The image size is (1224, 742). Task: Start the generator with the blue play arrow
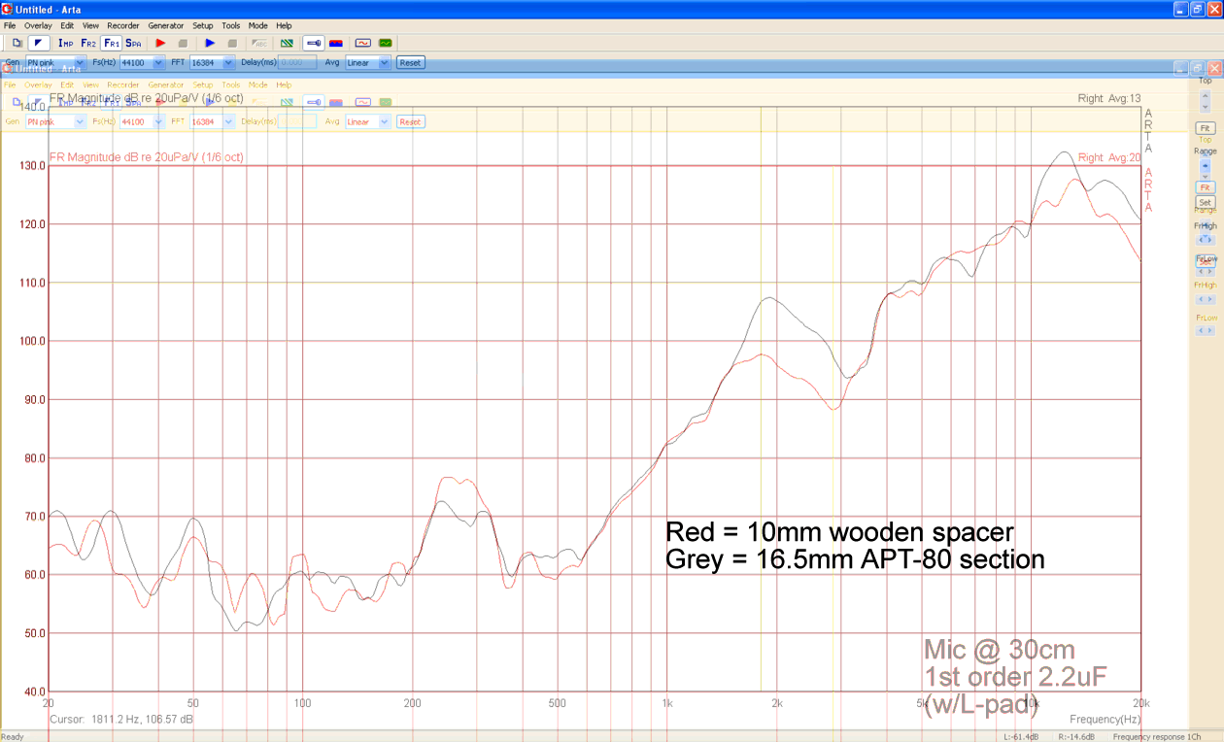click(210, 43)
